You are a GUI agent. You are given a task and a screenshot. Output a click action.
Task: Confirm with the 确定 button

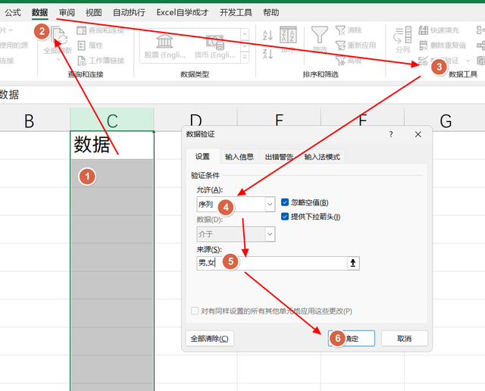point(352,339)
